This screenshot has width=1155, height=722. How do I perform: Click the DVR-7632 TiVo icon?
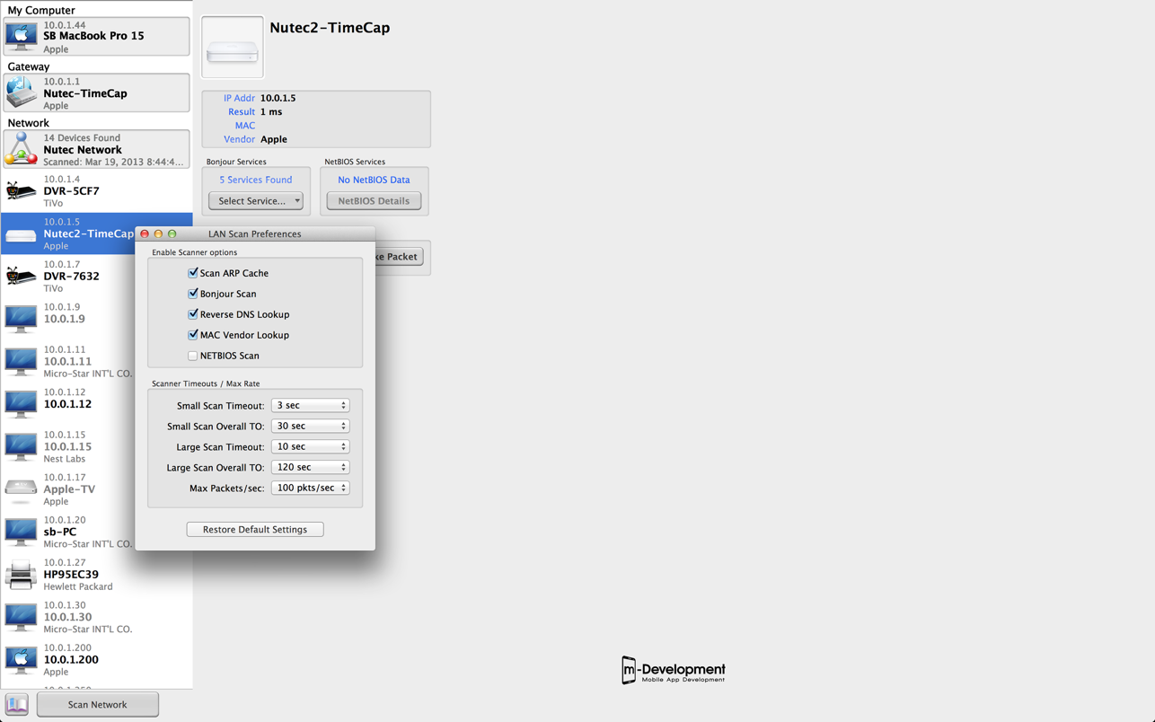tap(21, 277)
